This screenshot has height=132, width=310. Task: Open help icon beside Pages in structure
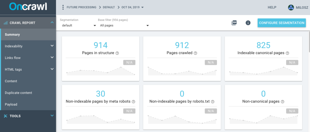click(x=117, y=53)
